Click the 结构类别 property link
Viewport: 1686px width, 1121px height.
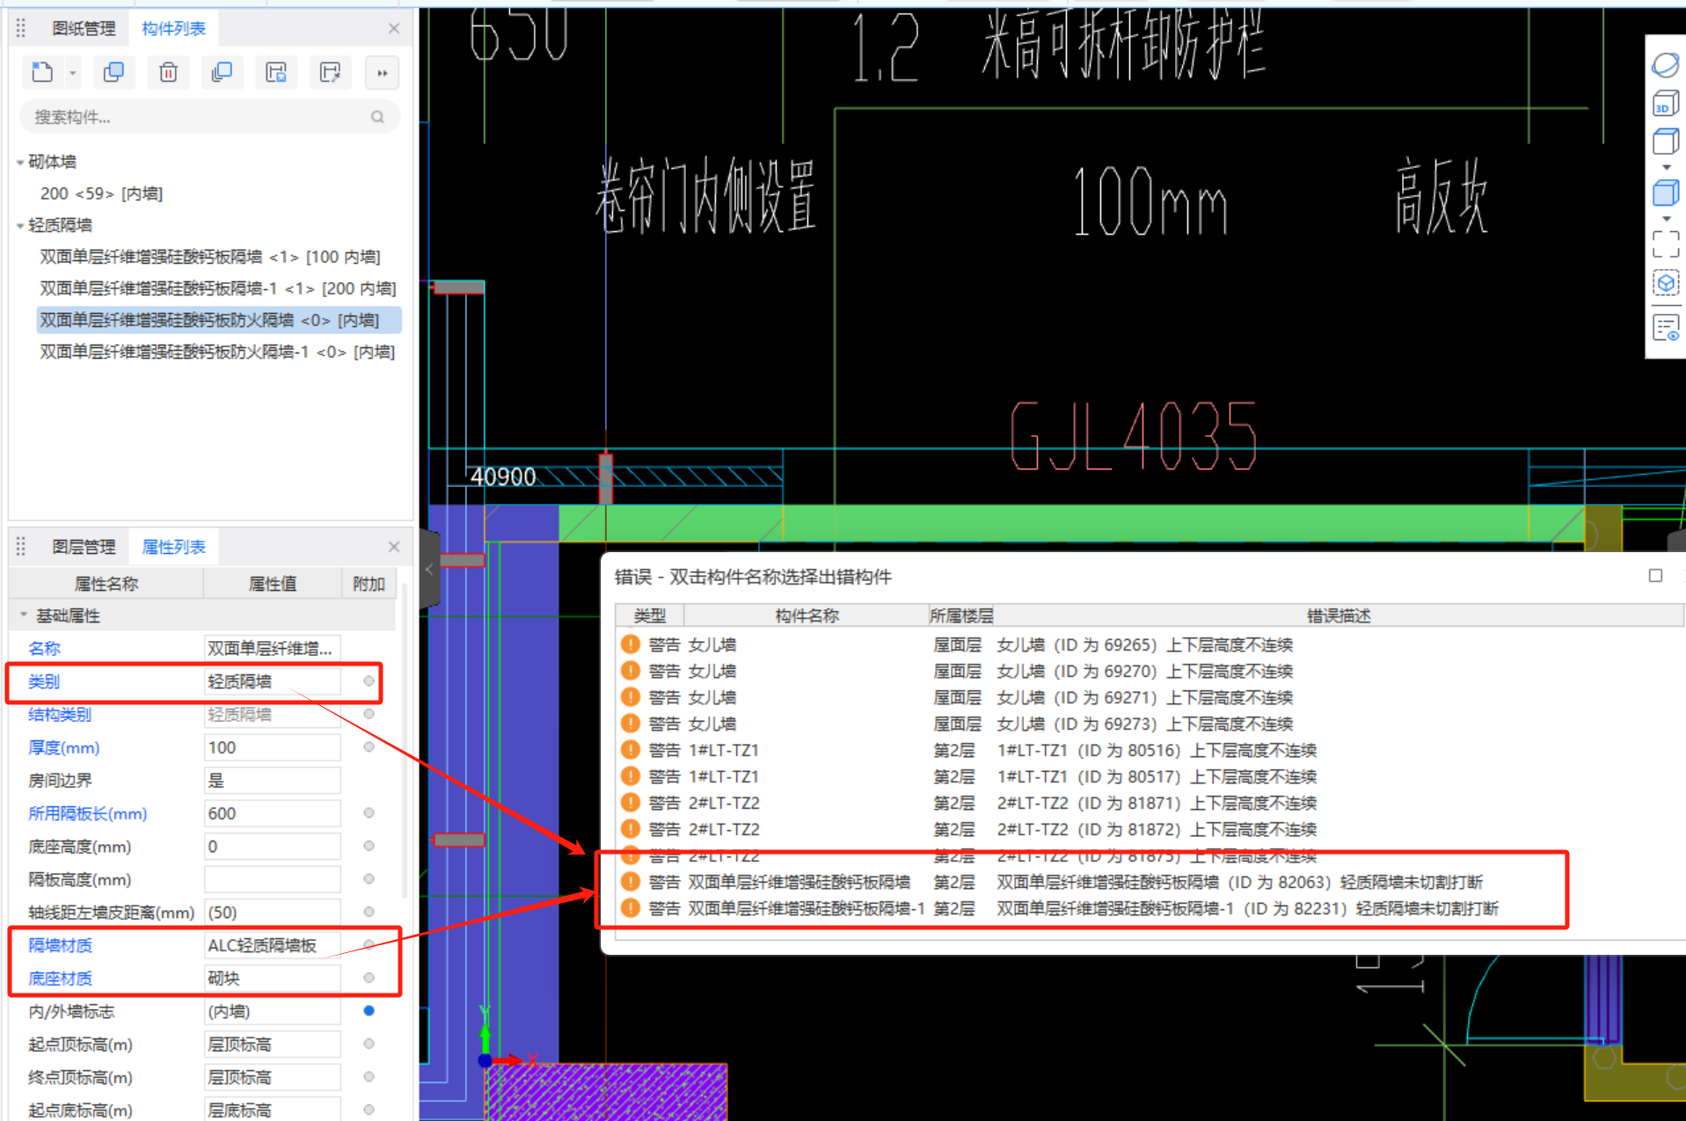(x=60, y=714)
